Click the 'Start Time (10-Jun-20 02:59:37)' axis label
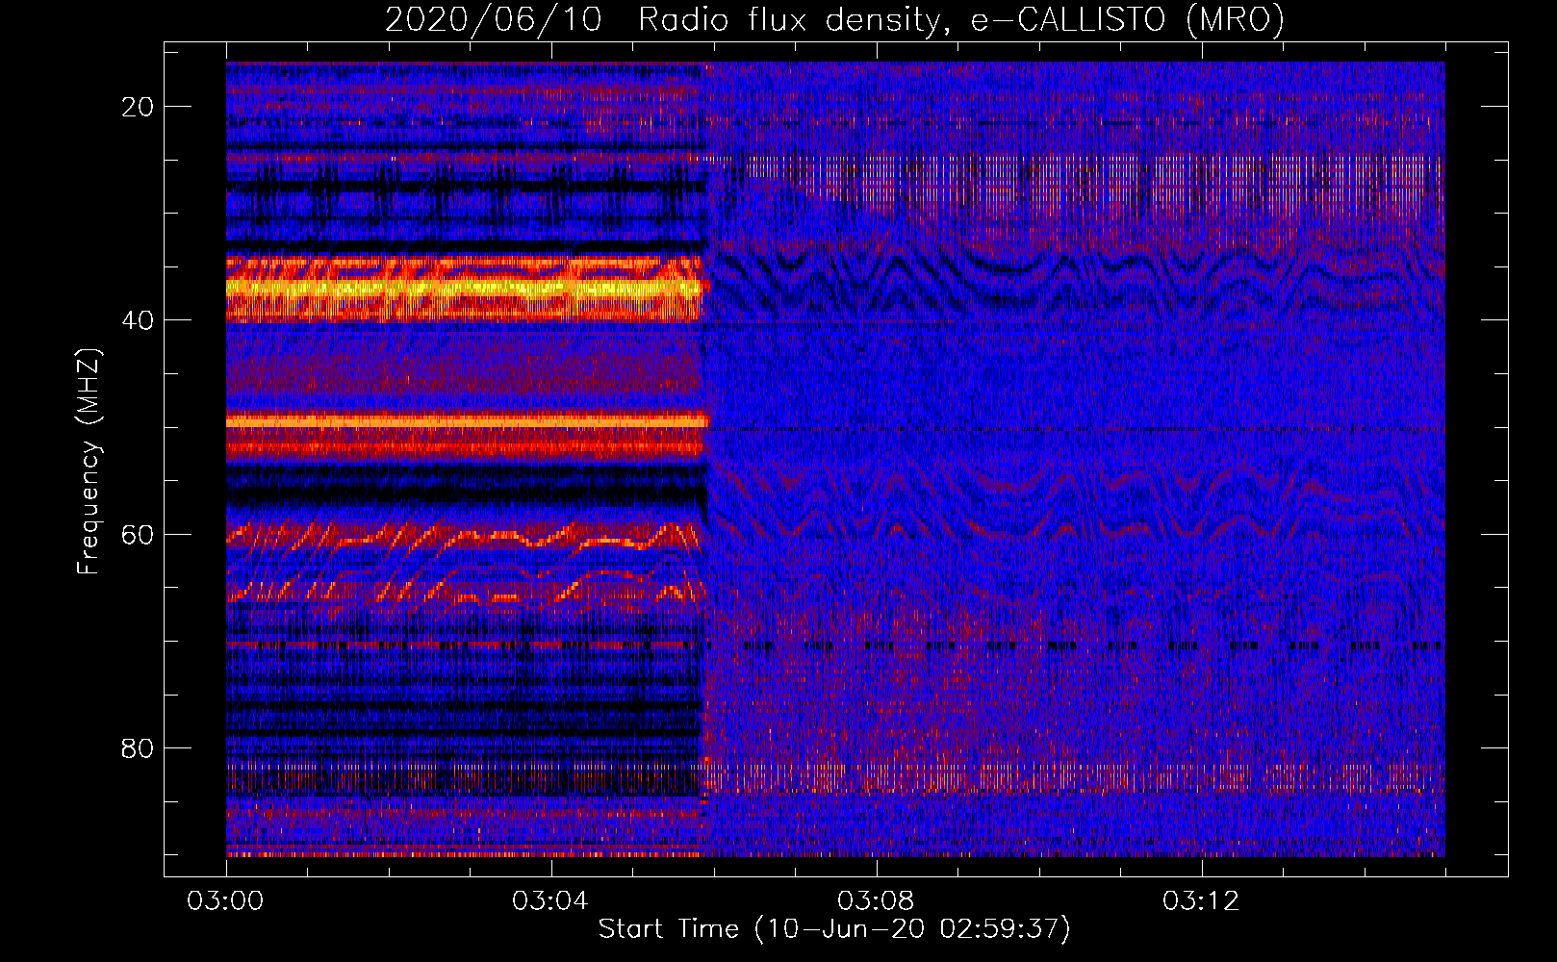Image resolution: width=1557 pixels, height=962 pixels. pos(834,929)
